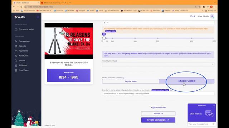This screenshot has width=229, height=128.
Task: Bookmark this page with the star icon
Action: (199, 7)
